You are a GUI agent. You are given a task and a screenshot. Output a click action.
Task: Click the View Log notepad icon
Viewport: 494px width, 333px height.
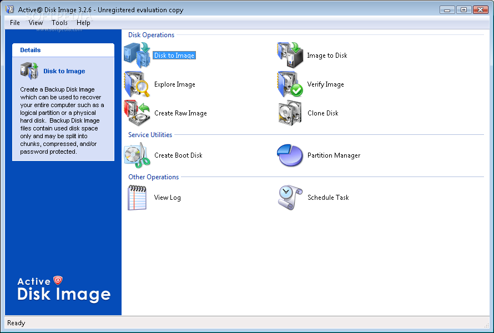point(137,198)
